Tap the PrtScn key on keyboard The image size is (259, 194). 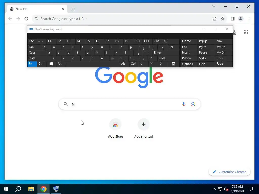(189, 58)
